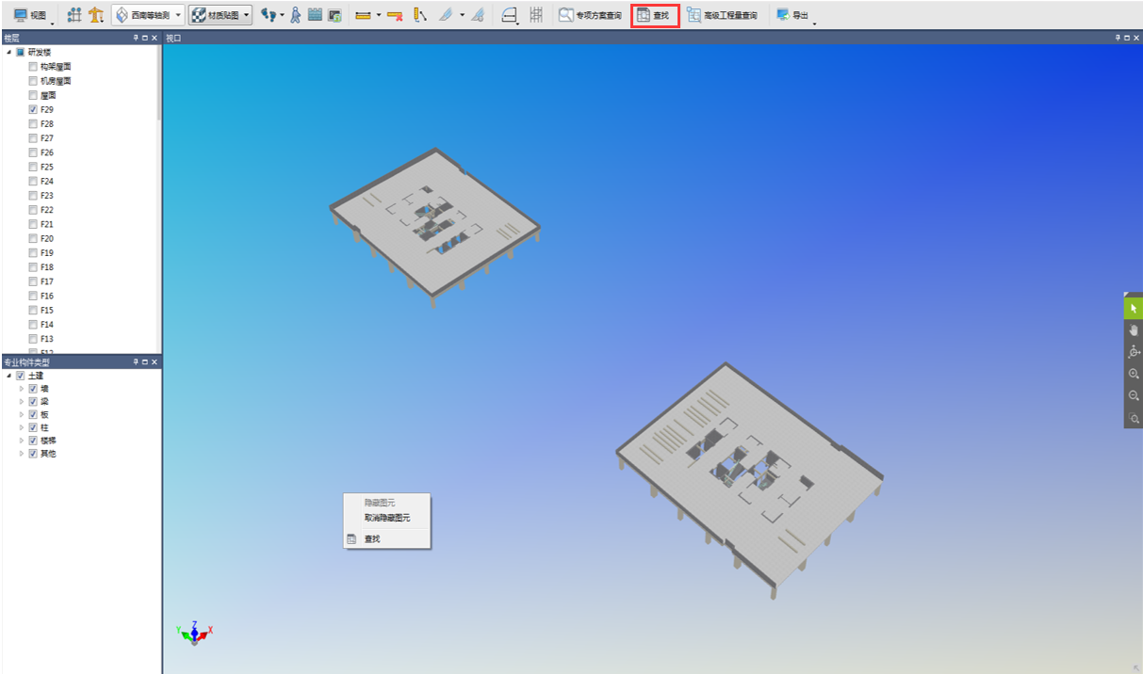Screen dimensions: 1143x674
Task: Check the F13 floor checkbox
Action: click(x=34, y=339)
